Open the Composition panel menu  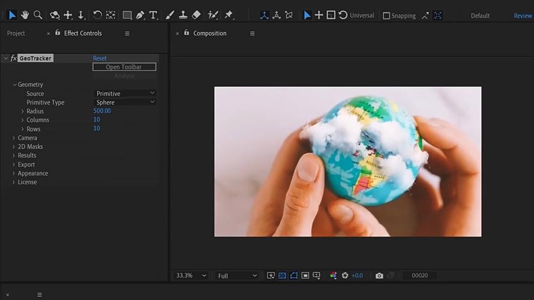[252, 34]
